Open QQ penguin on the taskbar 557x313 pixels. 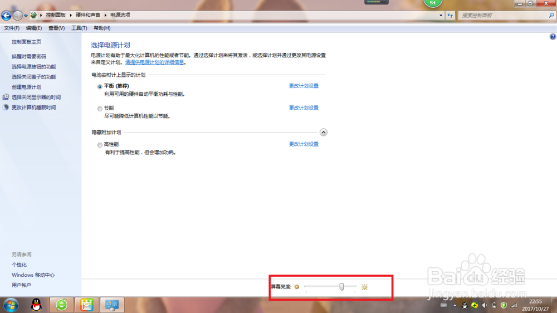[x=36, y=305]
